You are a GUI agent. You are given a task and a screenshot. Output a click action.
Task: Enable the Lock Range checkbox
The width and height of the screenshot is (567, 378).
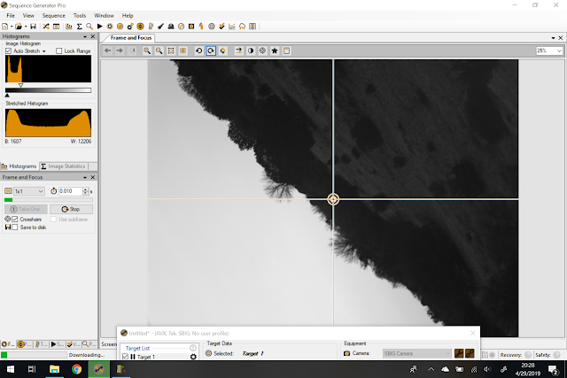(x=59, y=51)
